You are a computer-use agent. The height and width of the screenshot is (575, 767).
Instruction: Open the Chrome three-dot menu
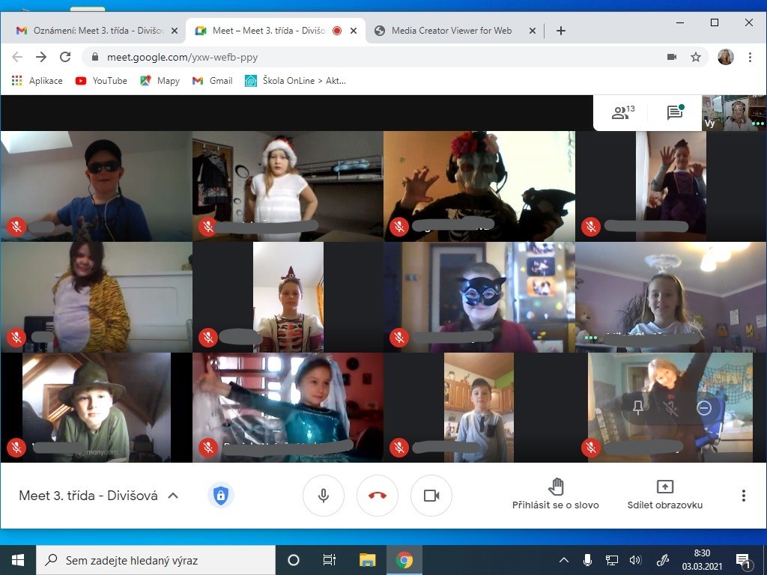pyautogui.click(x=750, y=57)
